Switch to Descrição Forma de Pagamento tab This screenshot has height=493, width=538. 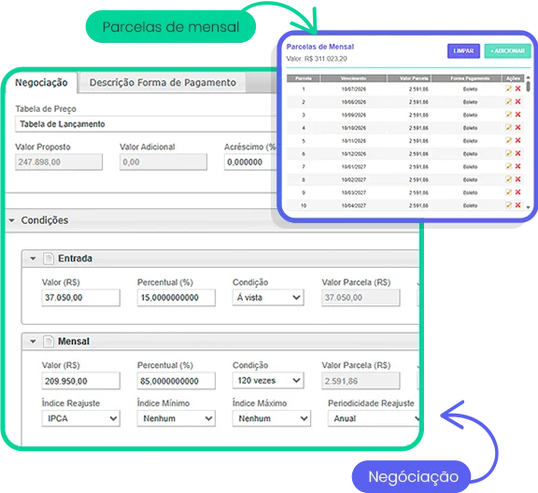[163, 83]
